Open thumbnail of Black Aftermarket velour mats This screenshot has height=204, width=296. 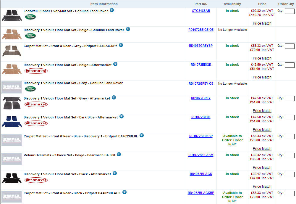12,178
